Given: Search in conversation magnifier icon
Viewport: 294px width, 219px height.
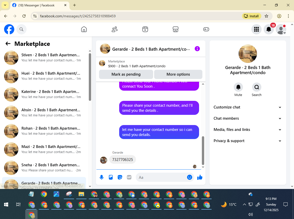Looking at the screenshot, I should pos(256,87).
